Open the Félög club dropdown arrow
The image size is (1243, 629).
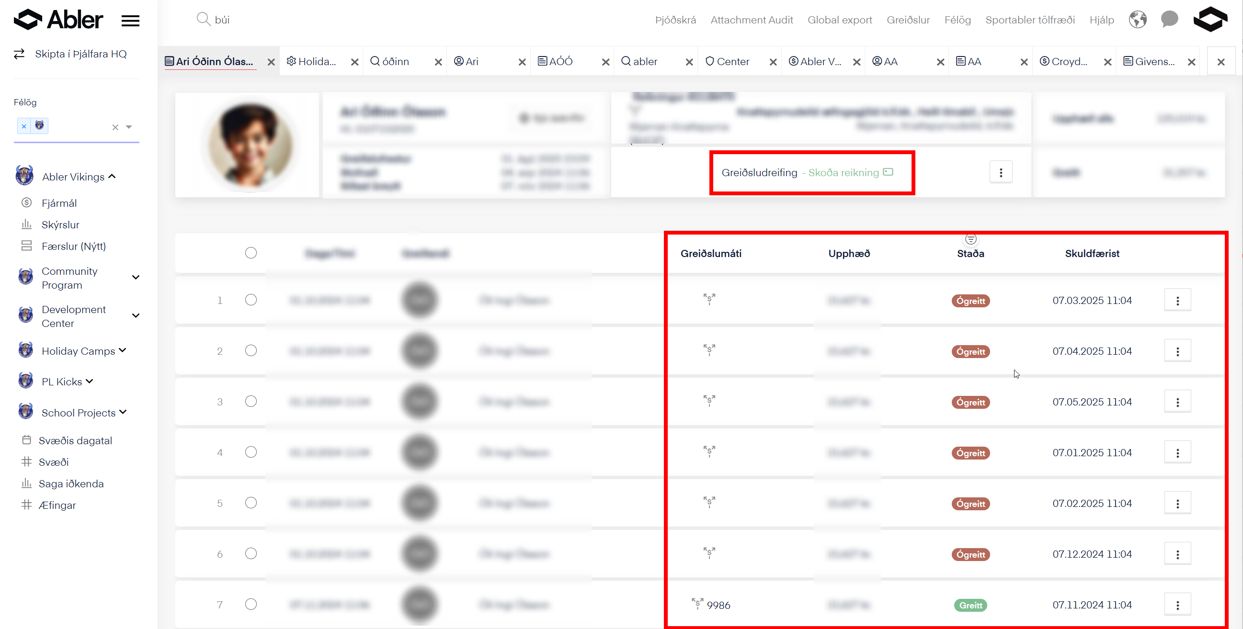[x=129, y=127]
